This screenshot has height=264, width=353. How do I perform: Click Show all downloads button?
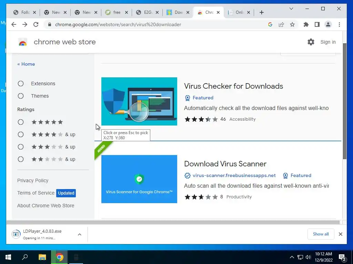(x=321, y=234)
